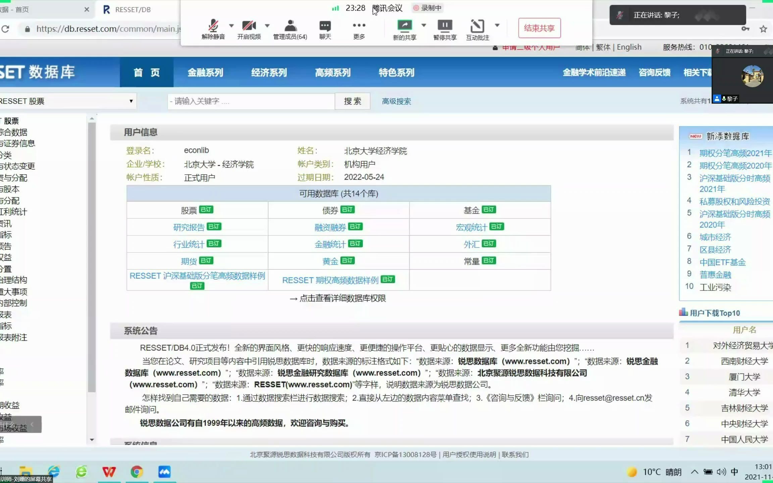This screenshot has width=773, height=483.
Task: Open 研究报告 database link
Action: 189,227
